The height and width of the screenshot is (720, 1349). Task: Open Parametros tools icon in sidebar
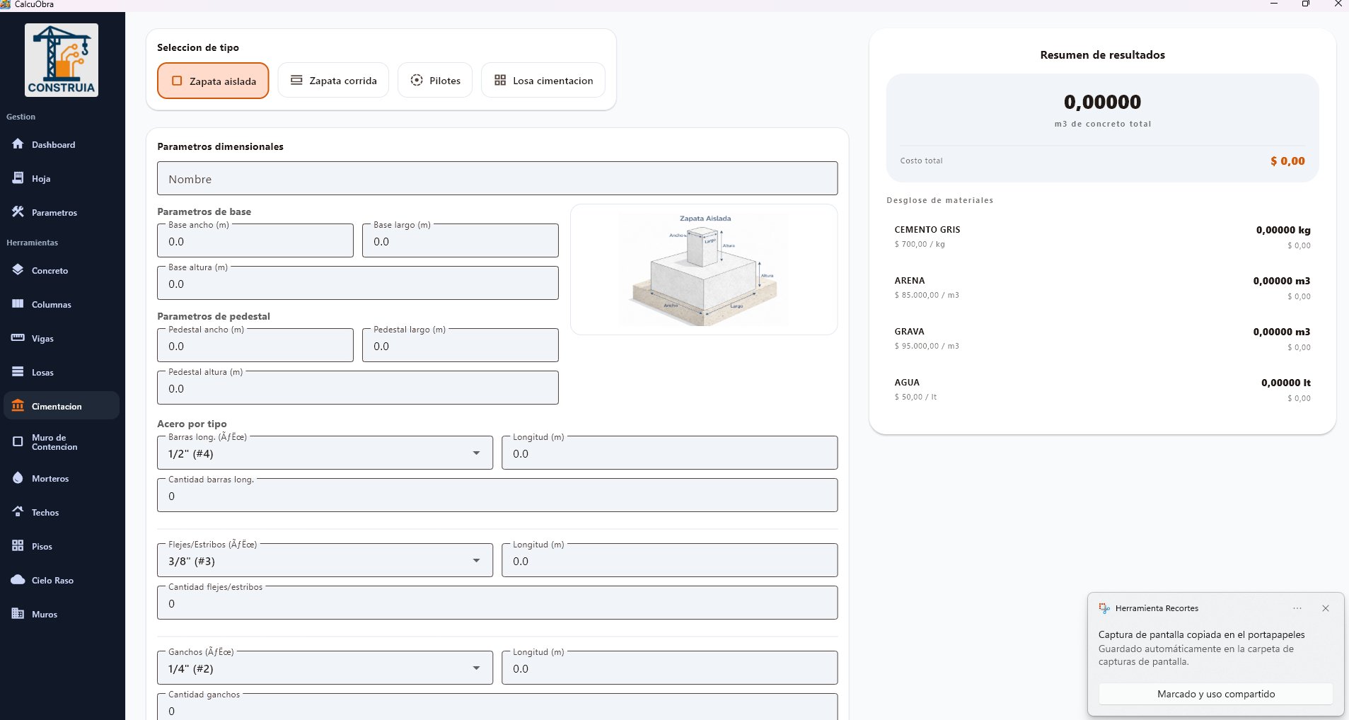18,212
